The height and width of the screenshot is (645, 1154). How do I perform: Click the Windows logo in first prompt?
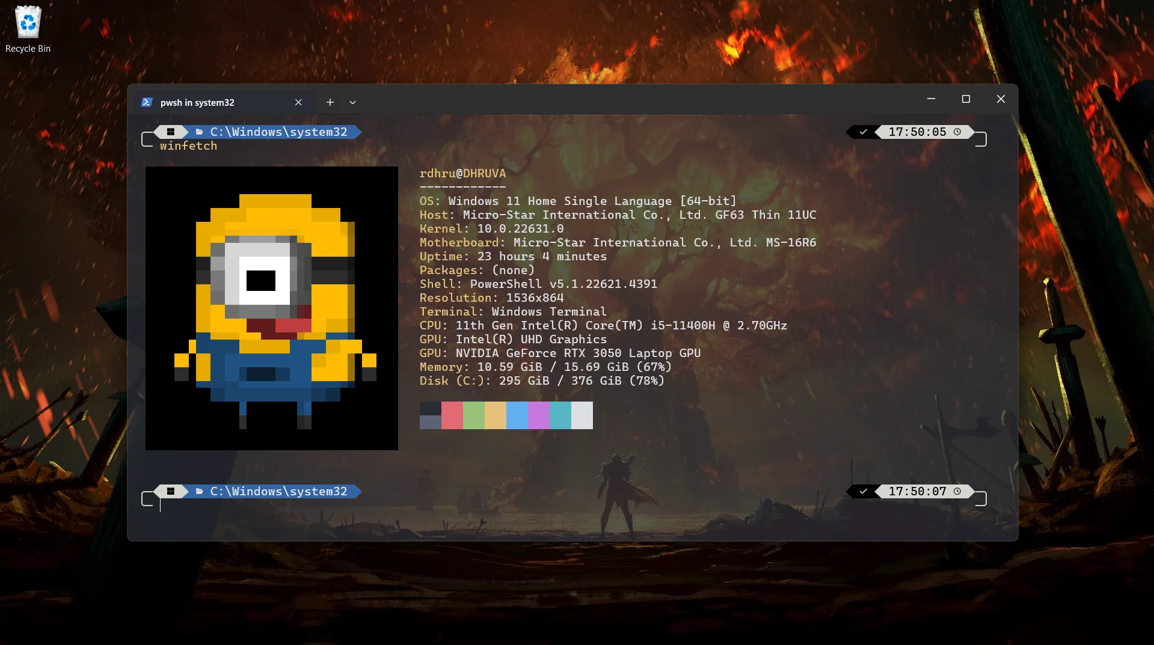[x=171, y=132]
